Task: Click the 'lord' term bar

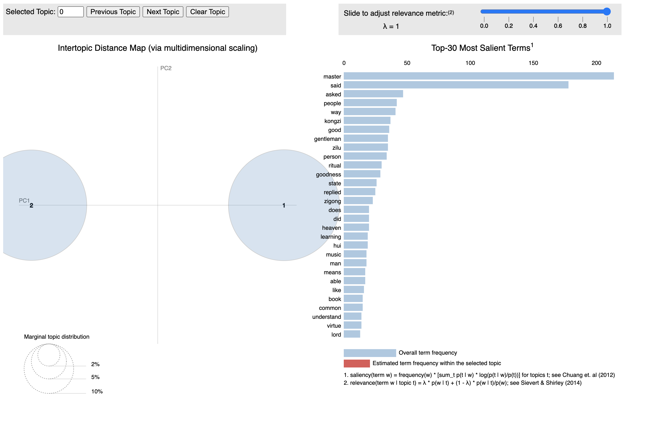Action: pos(352,334)
